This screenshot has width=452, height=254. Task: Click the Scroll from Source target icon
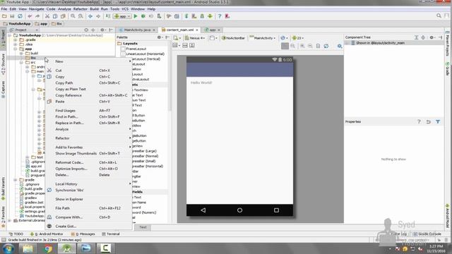tap(86, 30)
